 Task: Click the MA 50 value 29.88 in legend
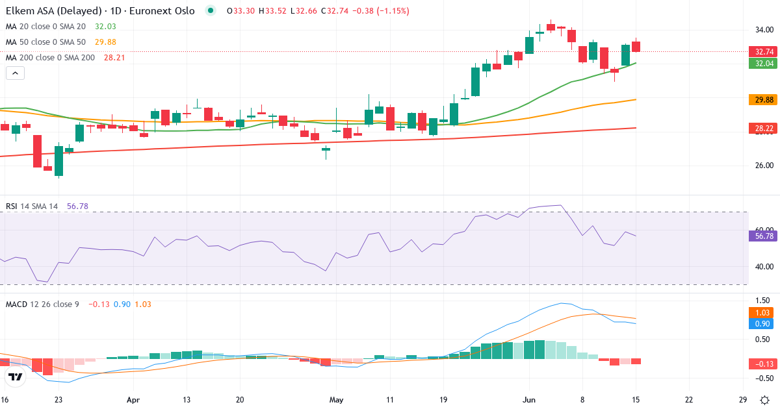pyautogui.click(x=105, y=42)
